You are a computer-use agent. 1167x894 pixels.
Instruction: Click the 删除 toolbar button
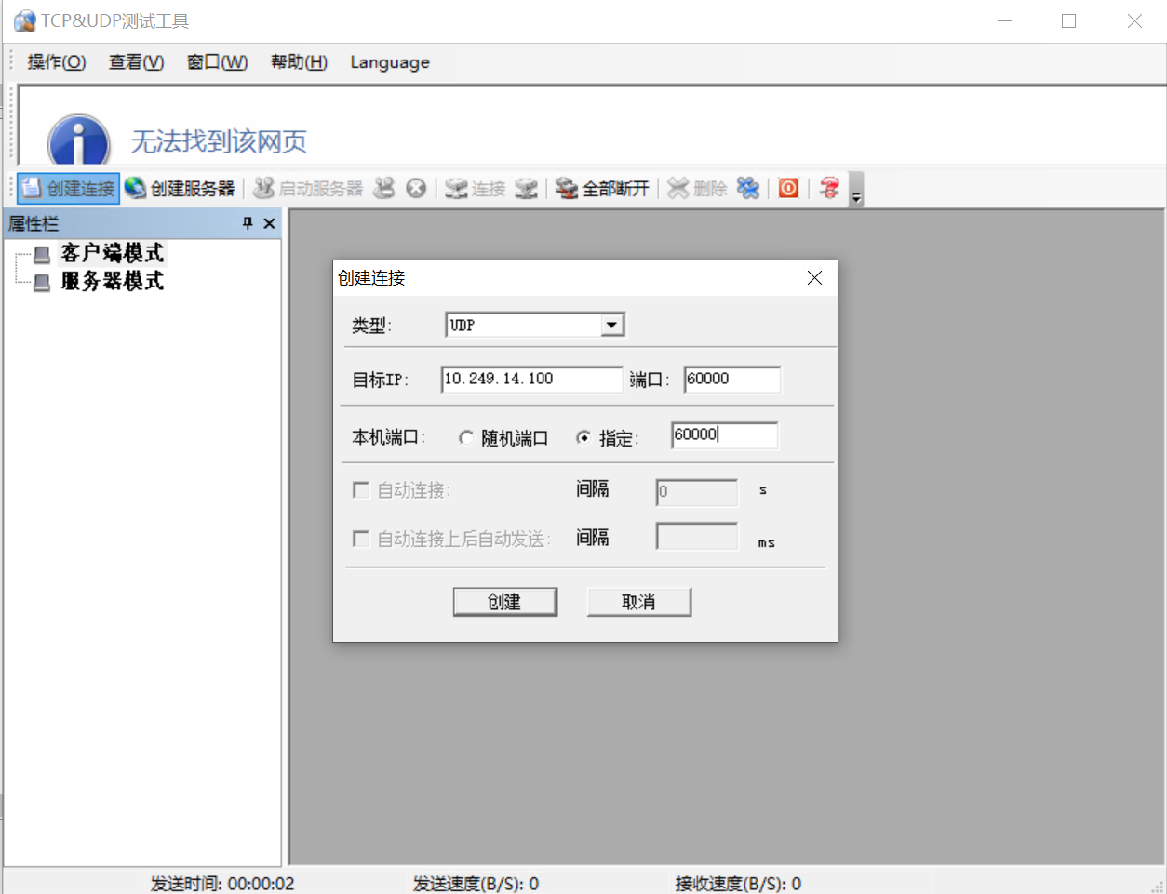coord(697,188)
